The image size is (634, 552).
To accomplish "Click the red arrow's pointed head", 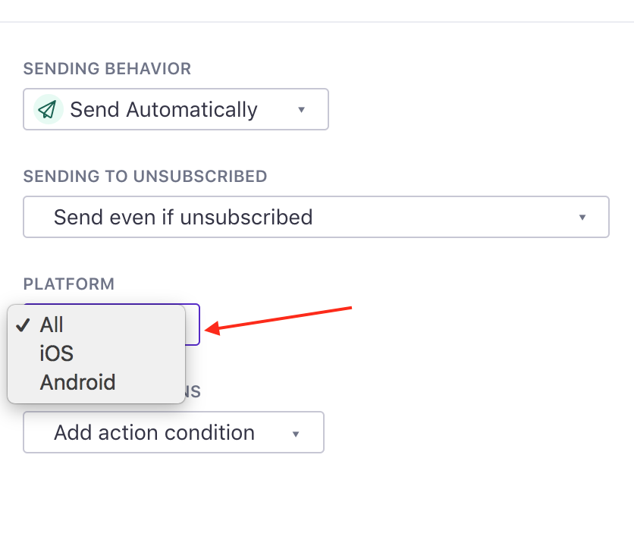I will pos(212,328).
